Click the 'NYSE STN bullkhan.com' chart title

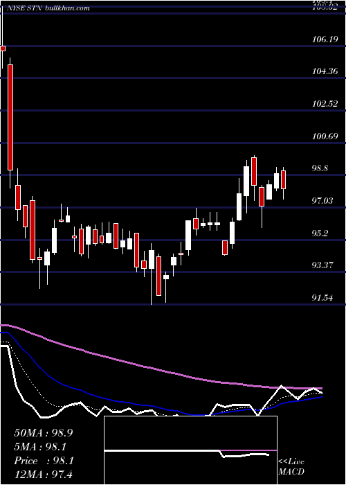point(48,8)
